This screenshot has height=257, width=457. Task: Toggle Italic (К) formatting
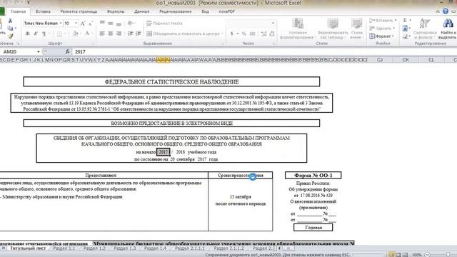coord(36,34)
